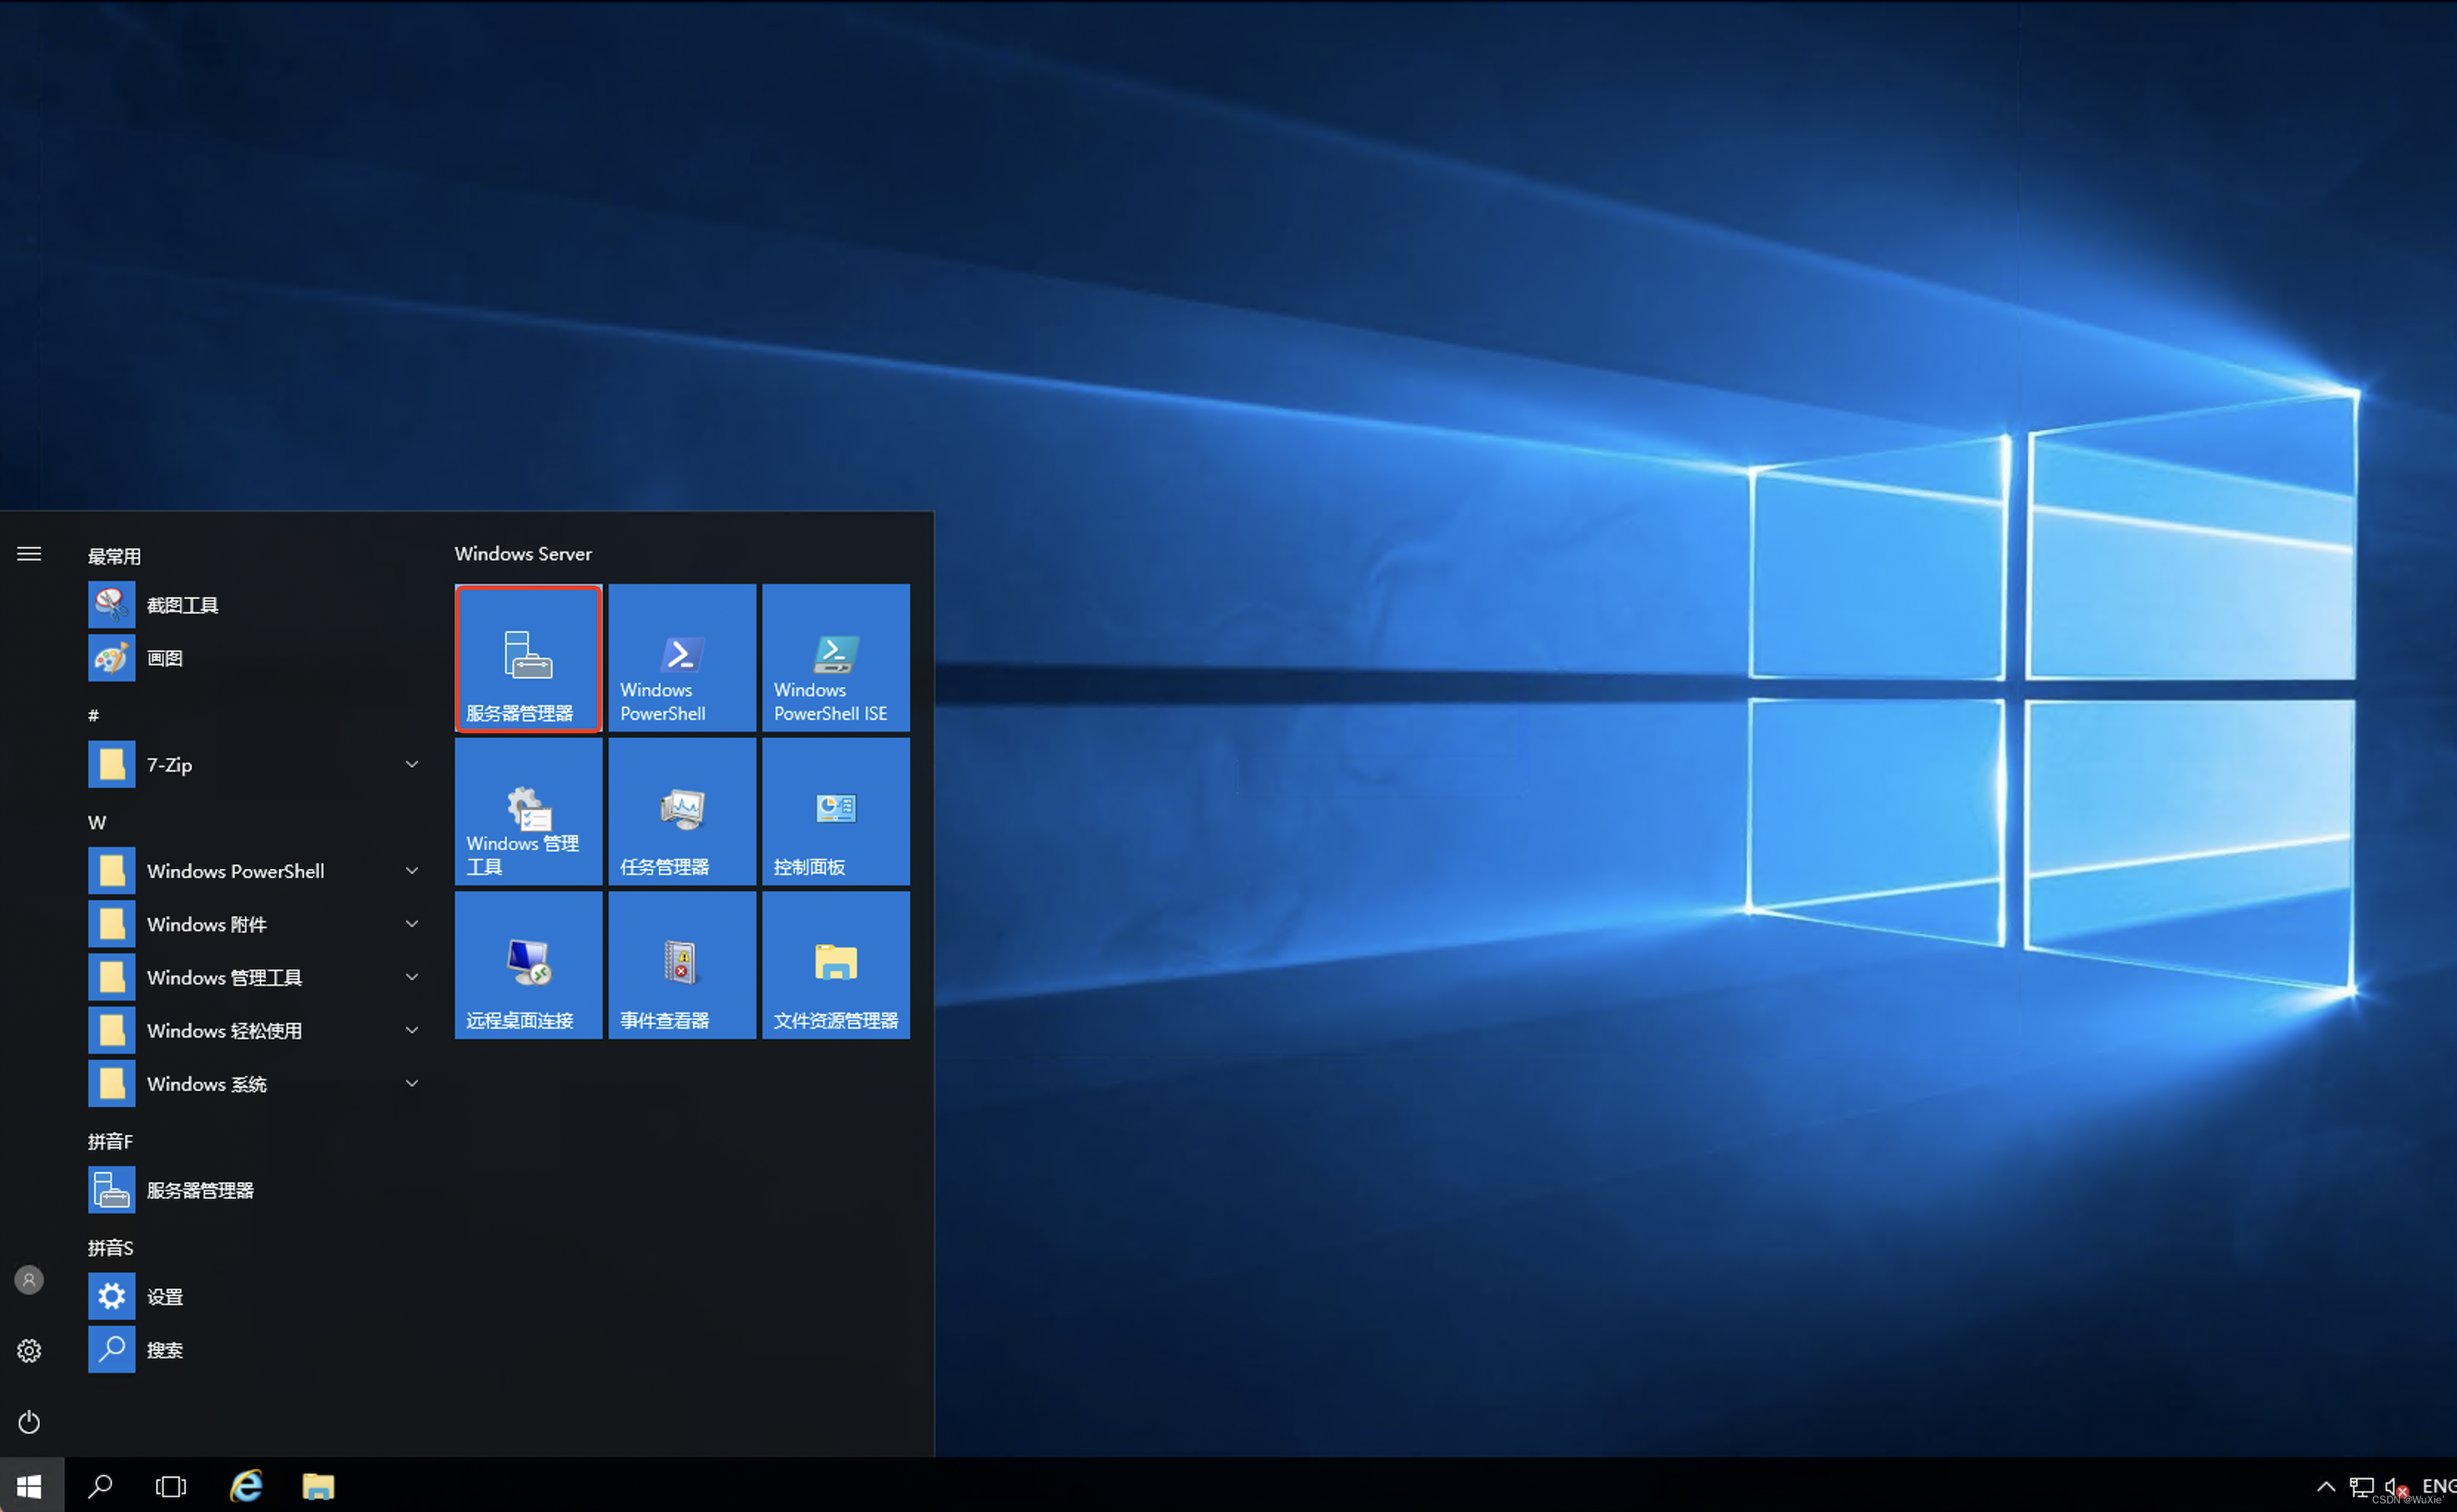Click the network icon in system tray

(2361, 1487)
